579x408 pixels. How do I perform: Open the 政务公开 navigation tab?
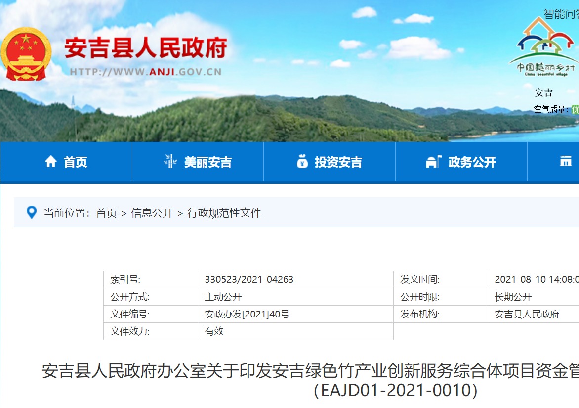[x=461, y=162]
